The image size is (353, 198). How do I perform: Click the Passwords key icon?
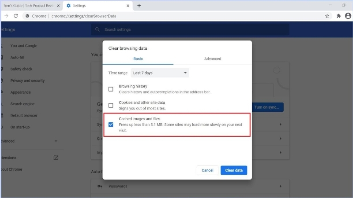tap(100, 186)
